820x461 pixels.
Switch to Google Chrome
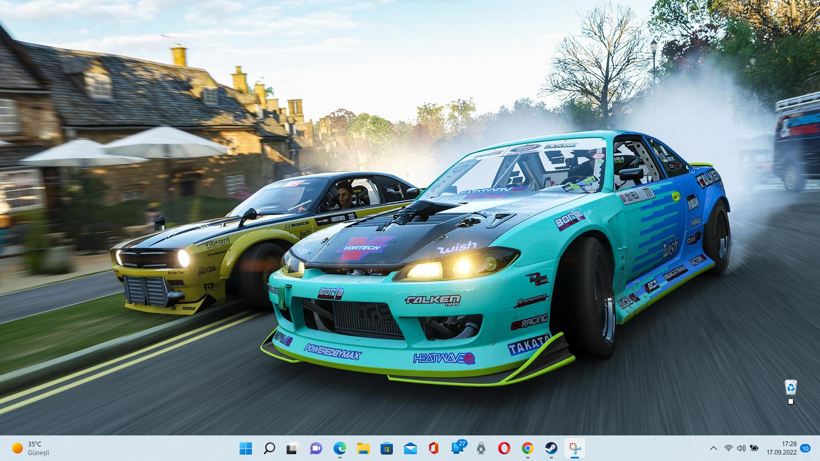[527, 448]
